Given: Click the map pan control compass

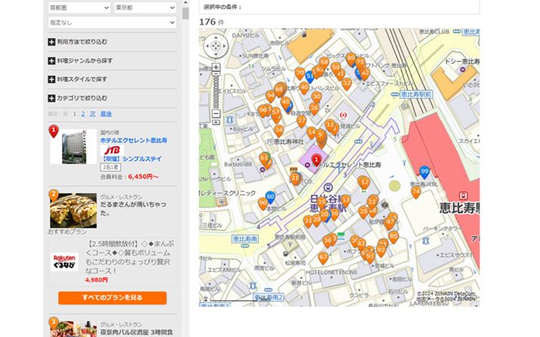Looking at the screenshot, I should [x=215, y=45].
